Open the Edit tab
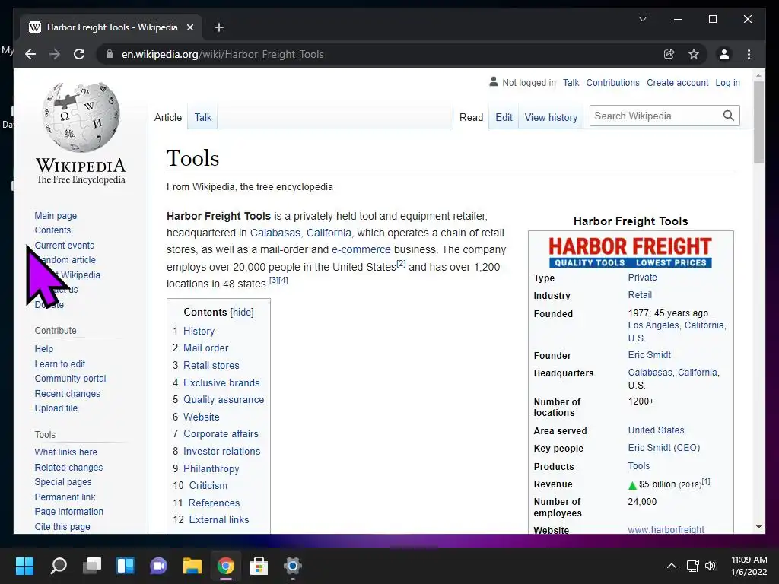The image size is (779, 584). point(504,117)
